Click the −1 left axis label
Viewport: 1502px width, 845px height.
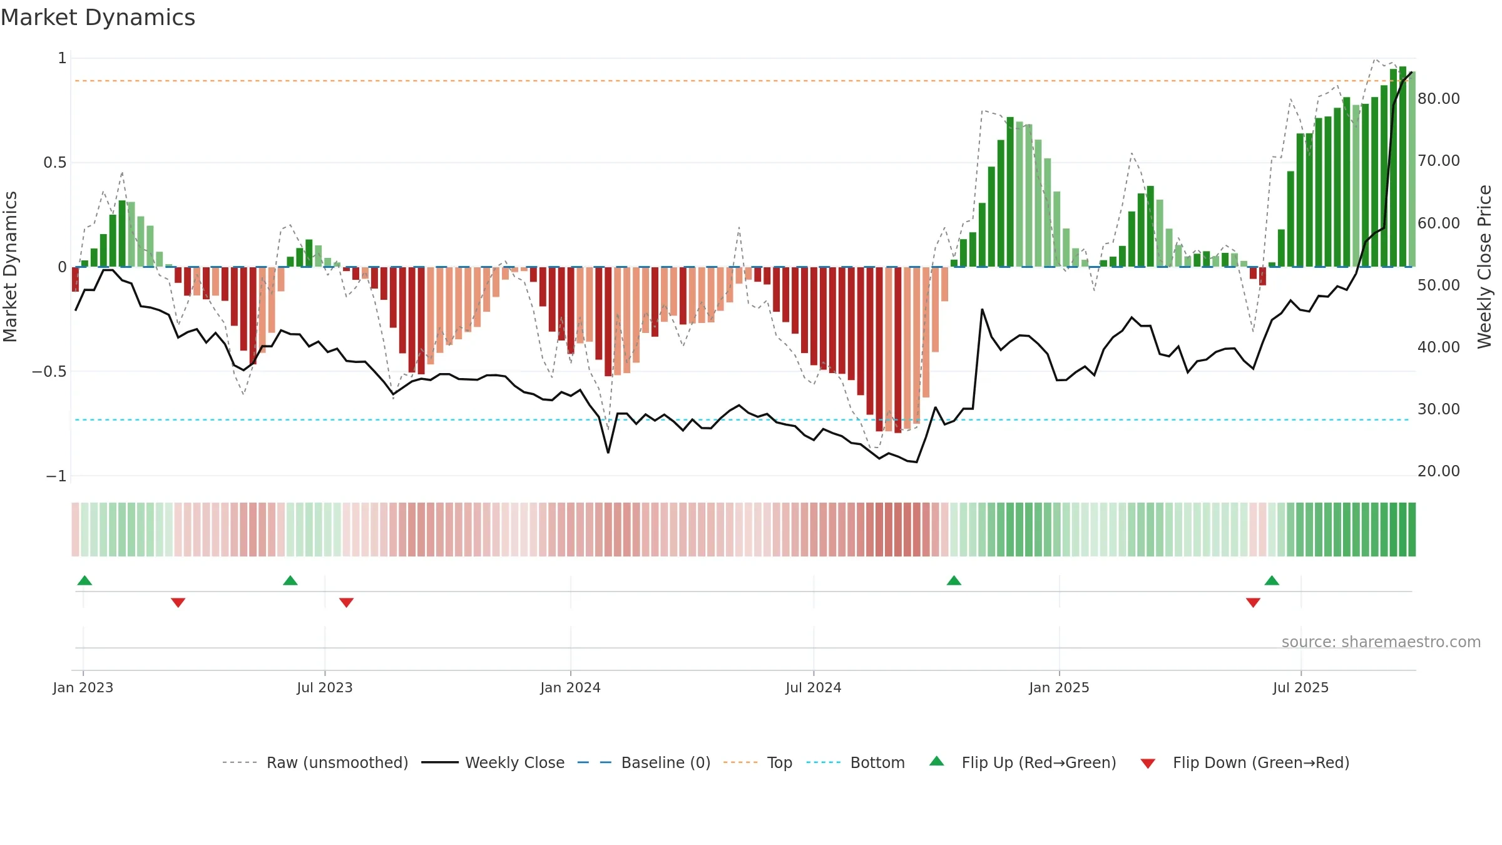tap(56, 476)
